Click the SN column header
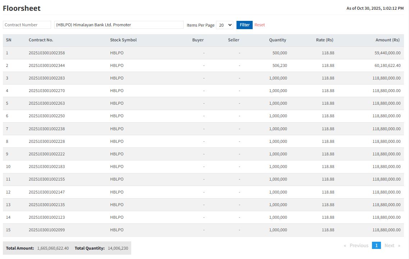This screenshot has width=409, height=259. click(9, 40)
